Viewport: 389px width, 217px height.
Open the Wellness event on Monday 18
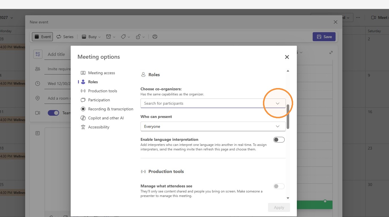click(12, 156)
